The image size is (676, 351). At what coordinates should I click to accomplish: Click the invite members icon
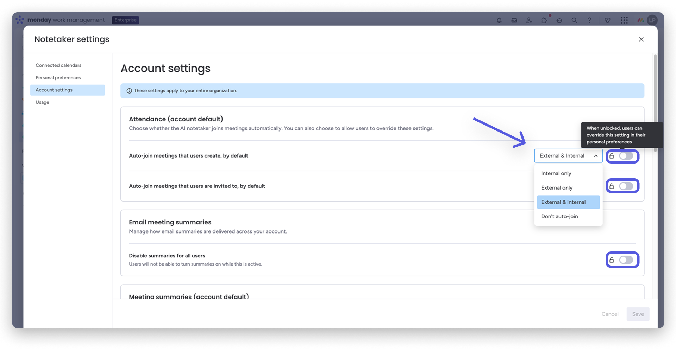click(529, 20)
